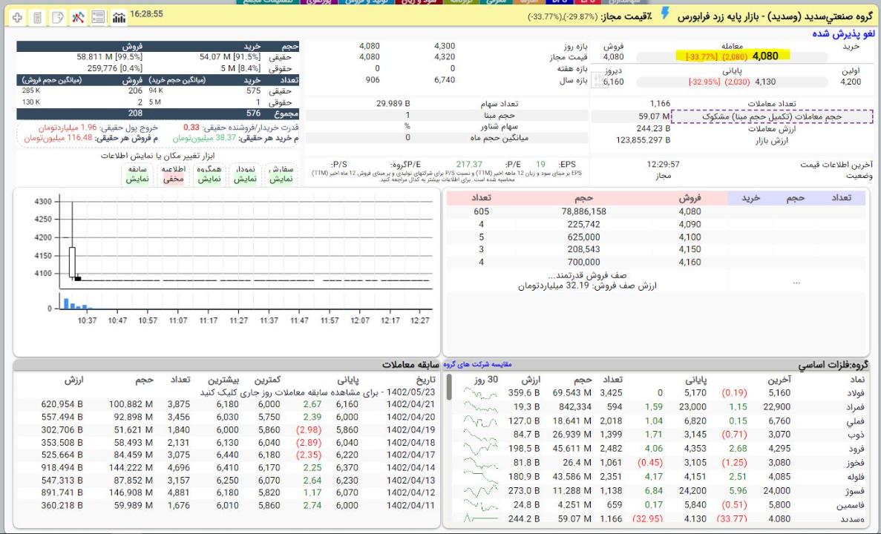Open the calculator icon in the top toolbar

tap(38, 17)
